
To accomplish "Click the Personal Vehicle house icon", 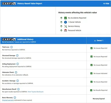I will (66, 30).
